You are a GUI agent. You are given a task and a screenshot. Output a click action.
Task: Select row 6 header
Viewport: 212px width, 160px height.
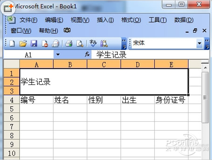tap(12, 118)
